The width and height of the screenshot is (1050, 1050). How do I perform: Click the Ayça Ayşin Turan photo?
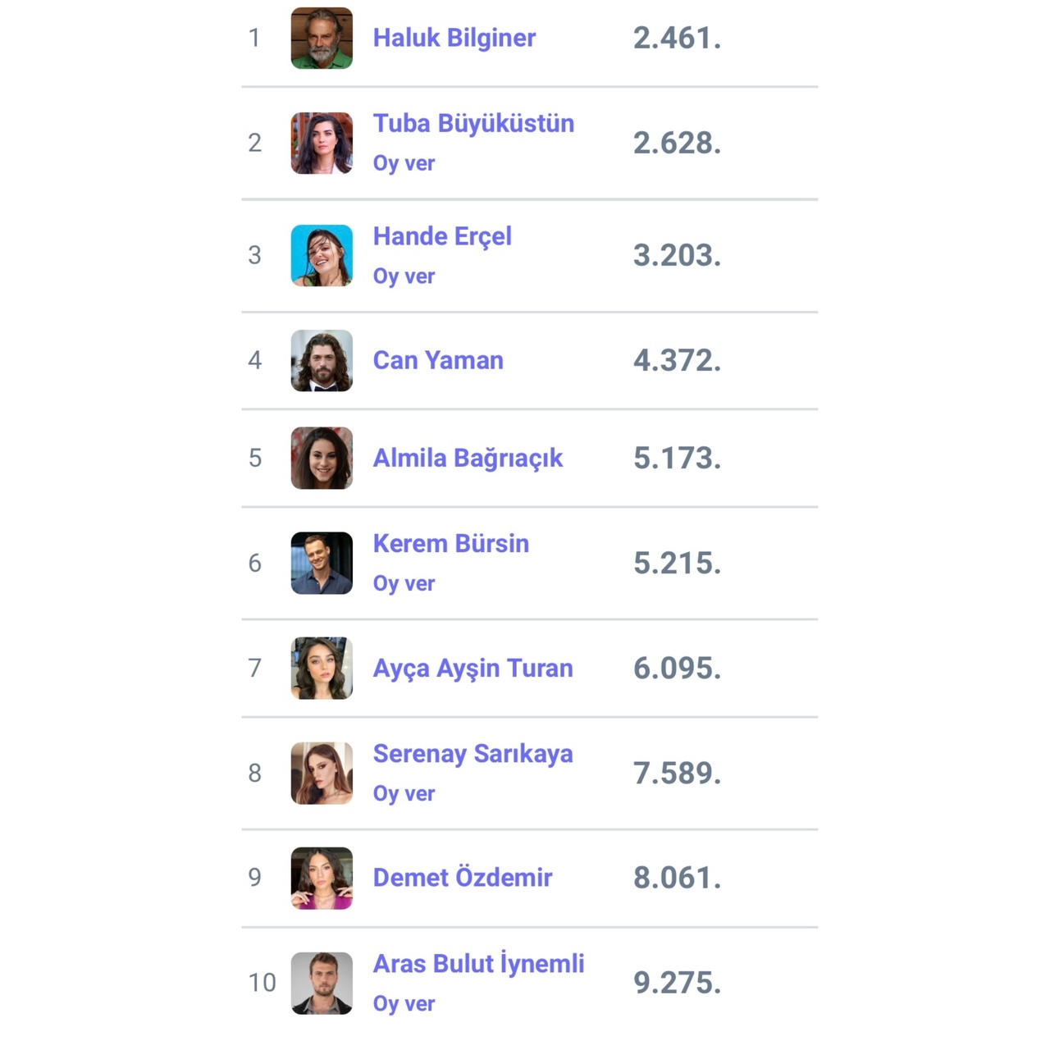[322, 668]
